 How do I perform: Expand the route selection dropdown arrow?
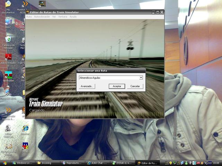[x=141, y=78]
